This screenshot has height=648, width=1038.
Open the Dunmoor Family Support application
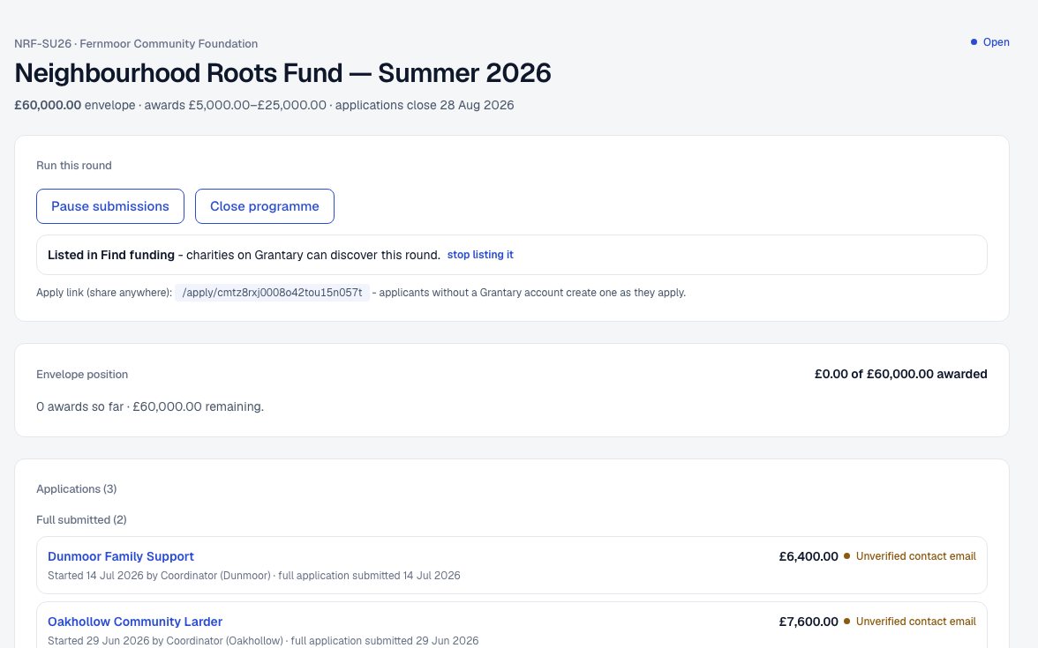120,556
